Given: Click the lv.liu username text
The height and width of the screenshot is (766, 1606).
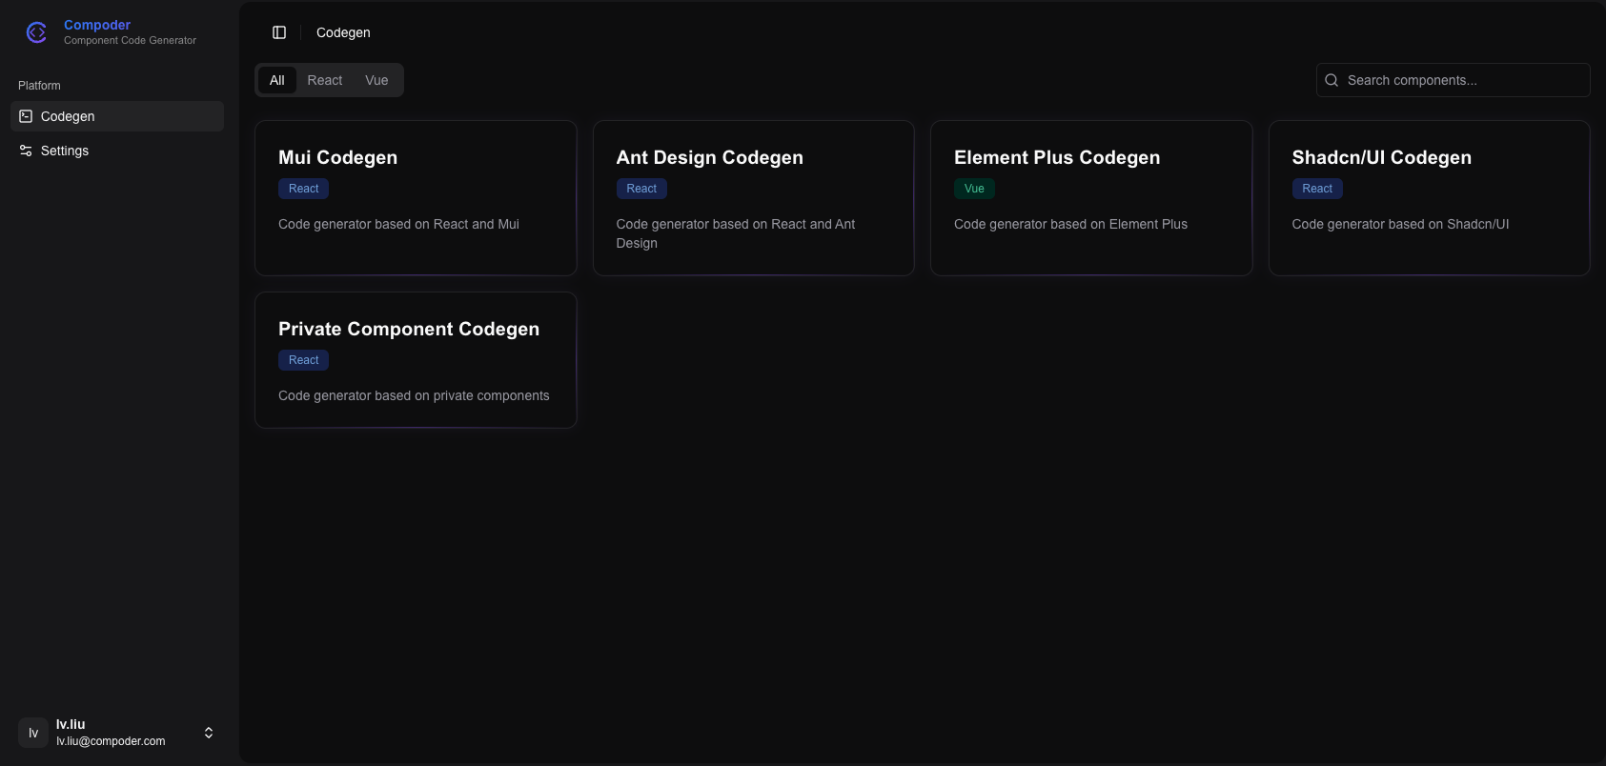Looking at the screenshot, I should [x=71, y=724].
